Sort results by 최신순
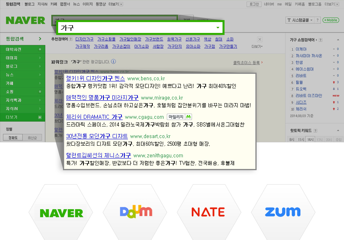The width and height of the screenshot is (344, 240). (32, 138)
